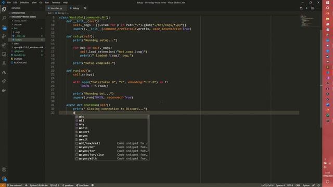333x187 pixels.
Task: Open Windows action center on taskbar
Action: (x=327, y=182)
